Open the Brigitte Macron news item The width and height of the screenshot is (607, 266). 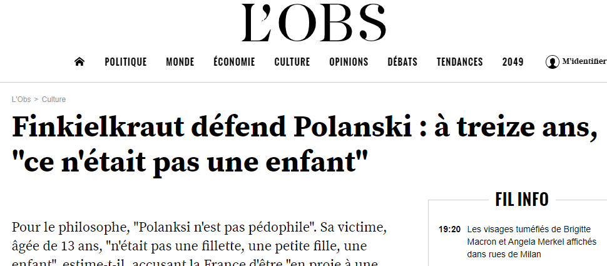tap(532, 242)
